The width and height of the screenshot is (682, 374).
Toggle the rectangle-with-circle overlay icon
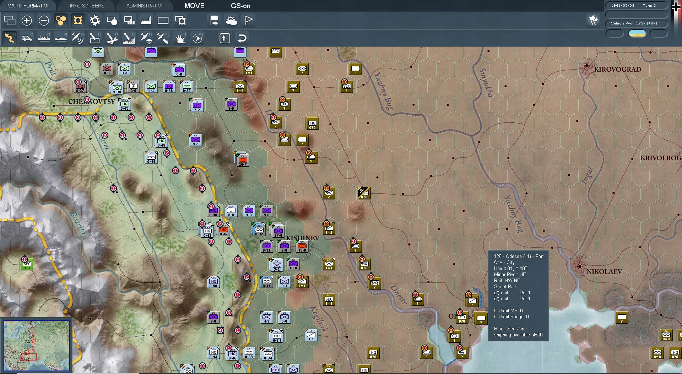coord(112,21)
